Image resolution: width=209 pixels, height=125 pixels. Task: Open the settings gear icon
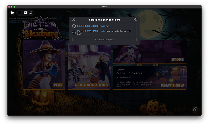pos(195,109)
